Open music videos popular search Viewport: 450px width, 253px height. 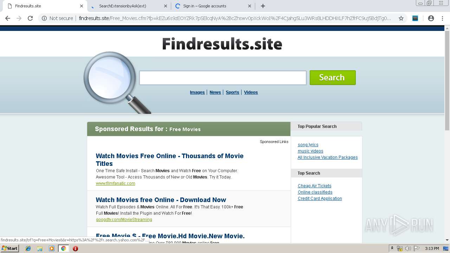[310, 151]
